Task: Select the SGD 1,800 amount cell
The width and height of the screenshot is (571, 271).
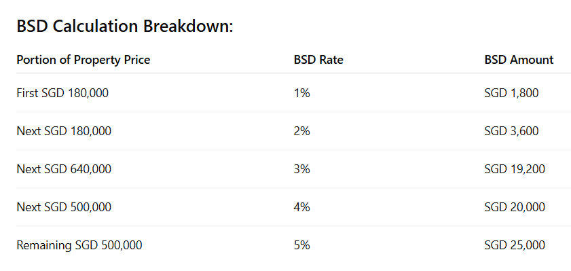Action: coord(511,93)
